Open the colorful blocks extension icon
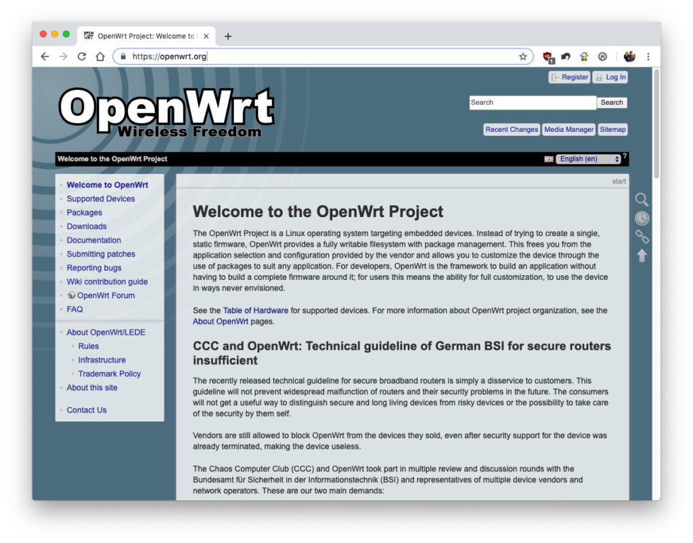The height and width of the screenshot is (543, 693). (584, 57)
